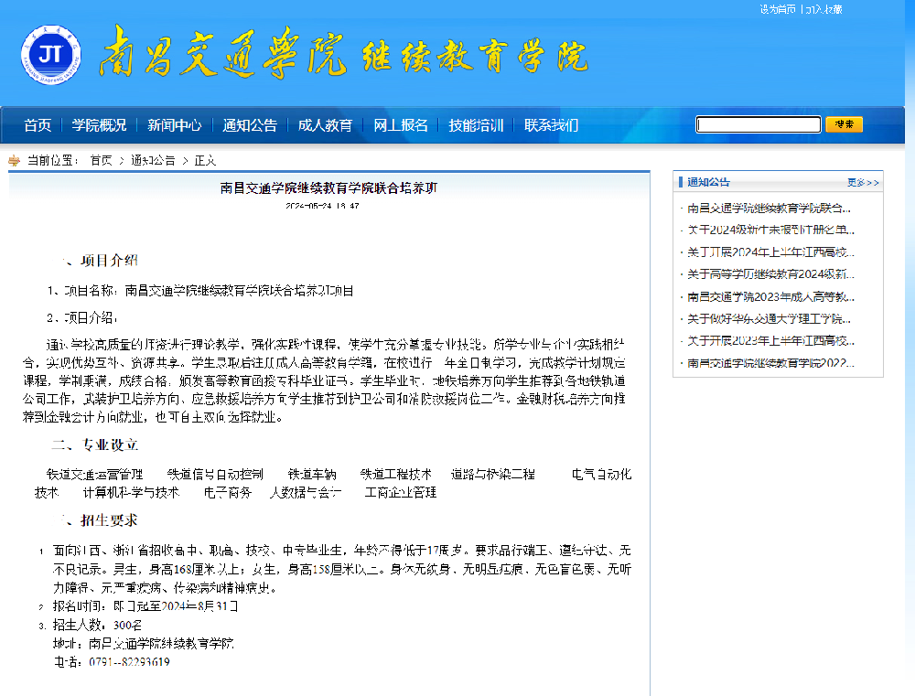Click the breadcrumb location icon

[14, 160]
